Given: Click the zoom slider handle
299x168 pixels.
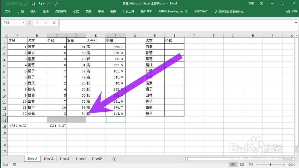Looking at the screenshot, I should [x=270, y=165].
